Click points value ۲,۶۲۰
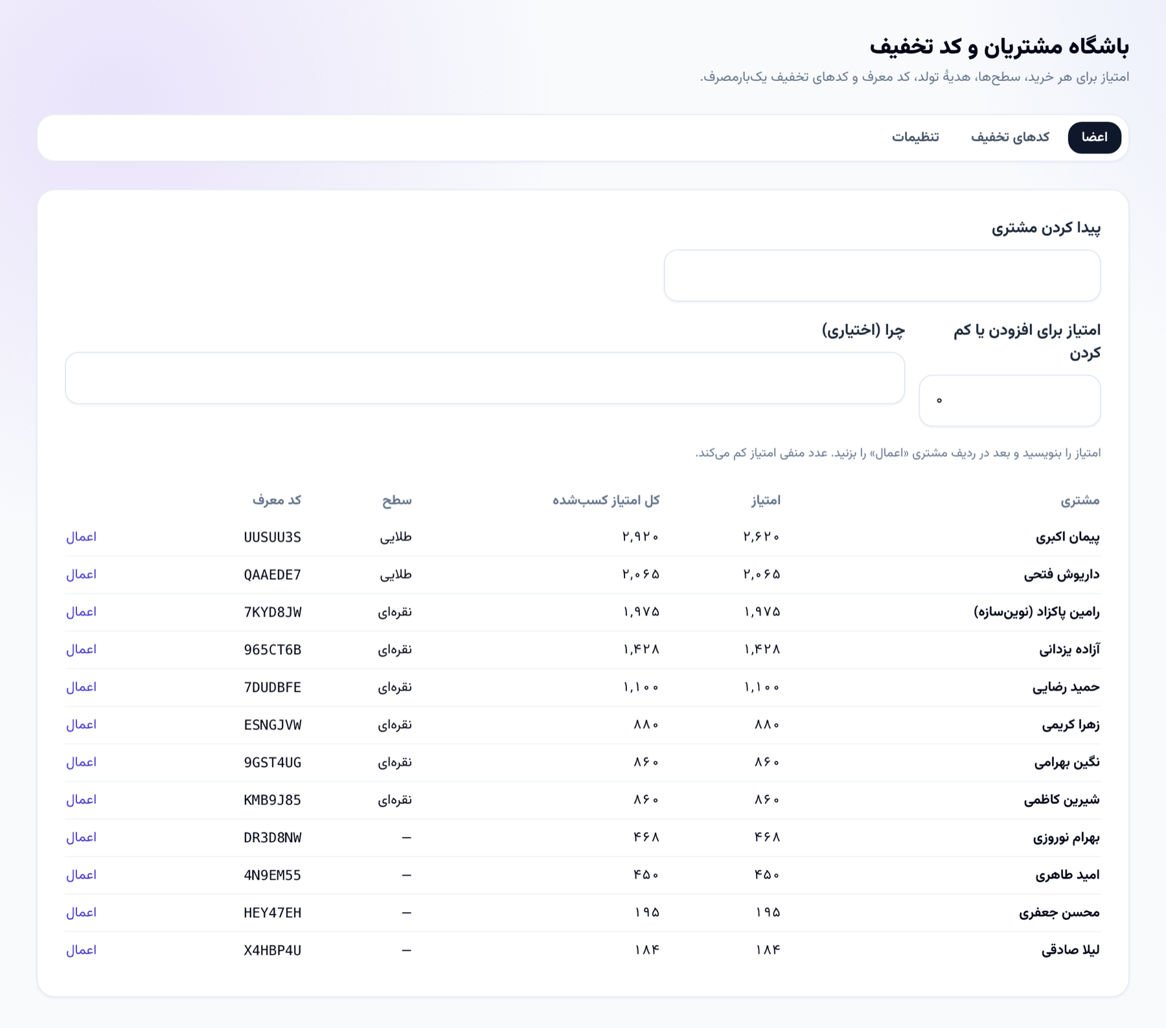 [762, 537]
